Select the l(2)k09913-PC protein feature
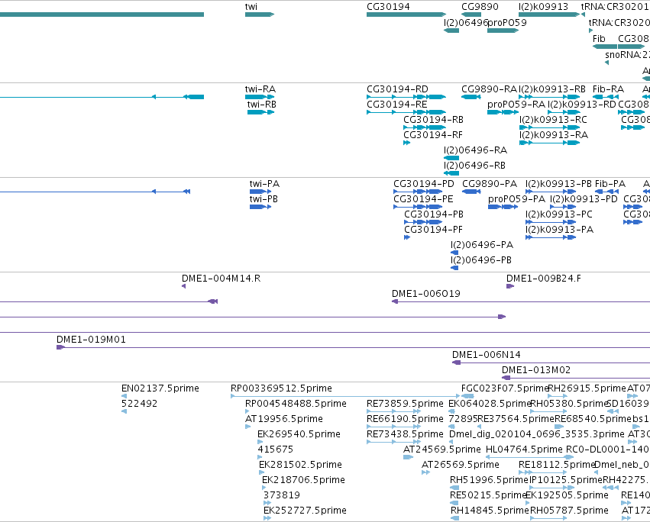This screenshot has width=650, height=522. pyautogui.click(x=551, y=222)
